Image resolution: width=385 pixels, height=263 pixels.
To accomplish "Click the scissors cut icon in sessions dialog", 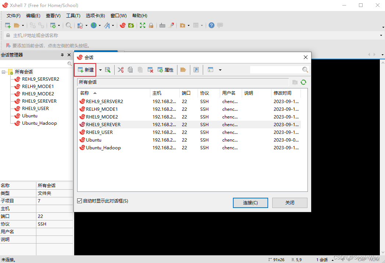I will tap(120, 70).
